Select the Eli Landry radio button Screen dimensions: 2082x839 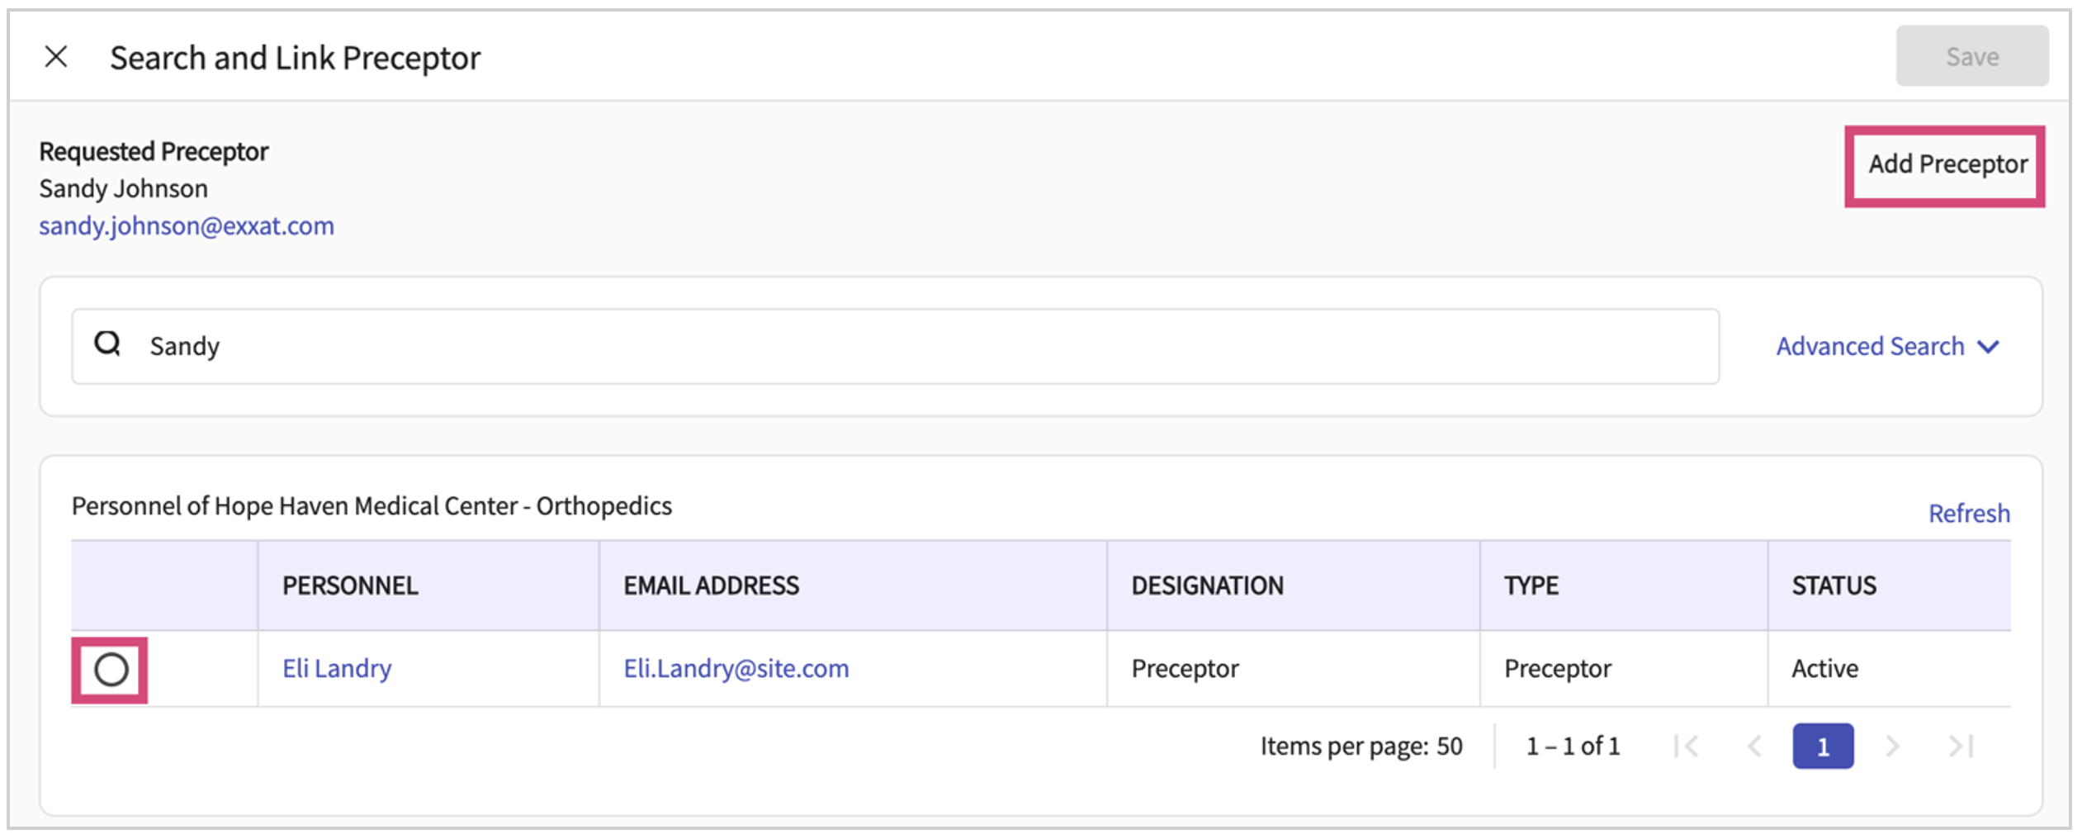coord(111,670)
